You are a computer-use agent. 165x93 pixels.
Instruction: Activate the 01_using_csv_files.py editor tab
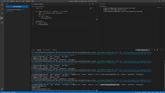[x=38, y=4]
